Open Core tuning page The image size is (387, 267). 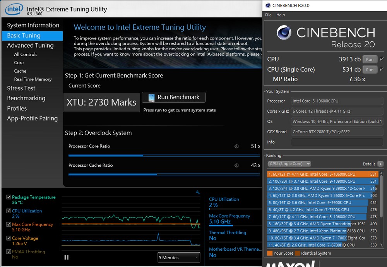19,63
